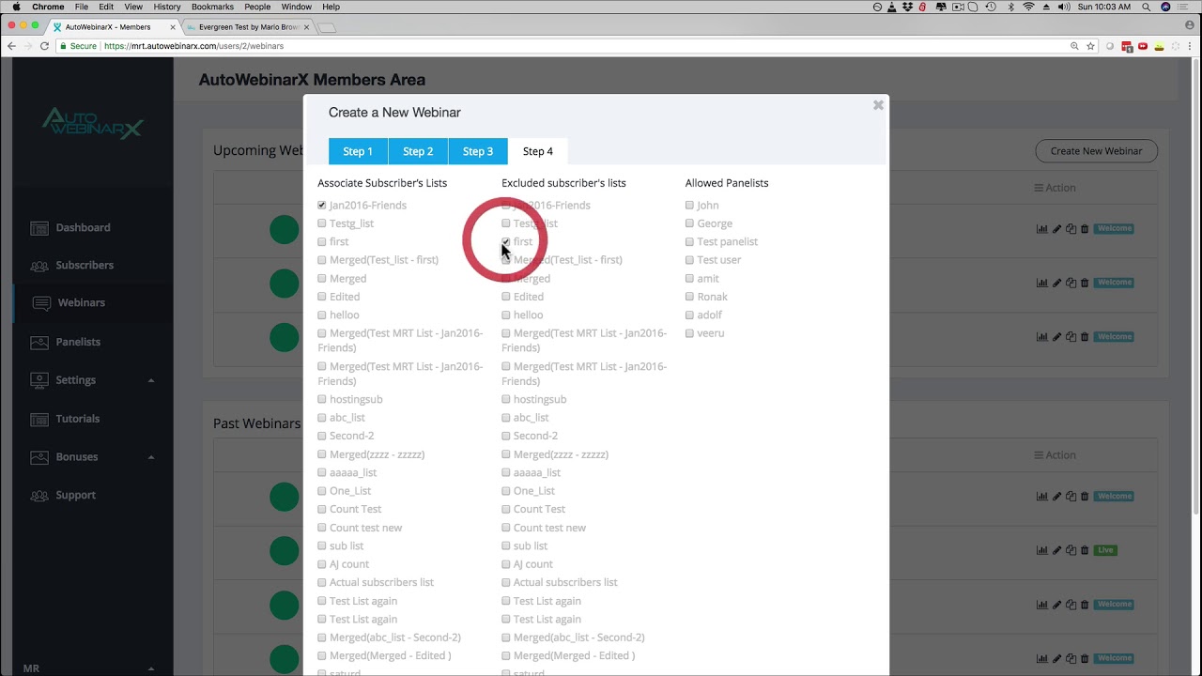Click duplicate copy icon in Live webinar row
The height and width of the screenshot is (676, 1202).
(1071, 550)
